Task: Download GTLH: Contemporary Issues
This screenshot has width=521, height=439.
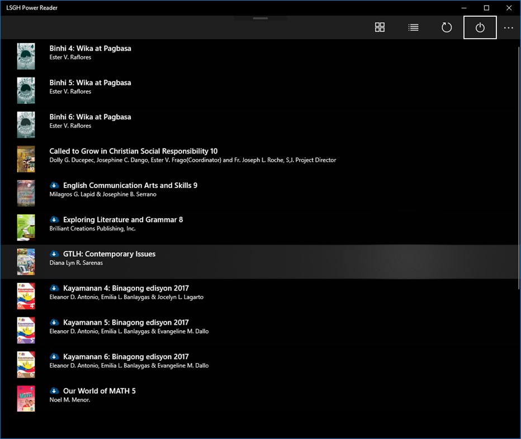Action: point(54,253)
